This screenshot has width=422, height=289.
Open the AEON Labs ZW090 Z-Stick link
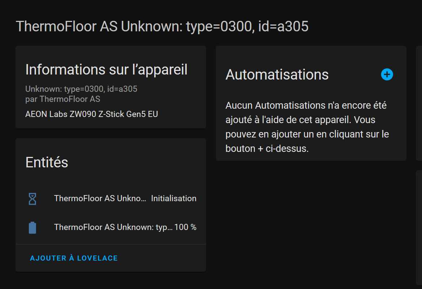point(92,114)
